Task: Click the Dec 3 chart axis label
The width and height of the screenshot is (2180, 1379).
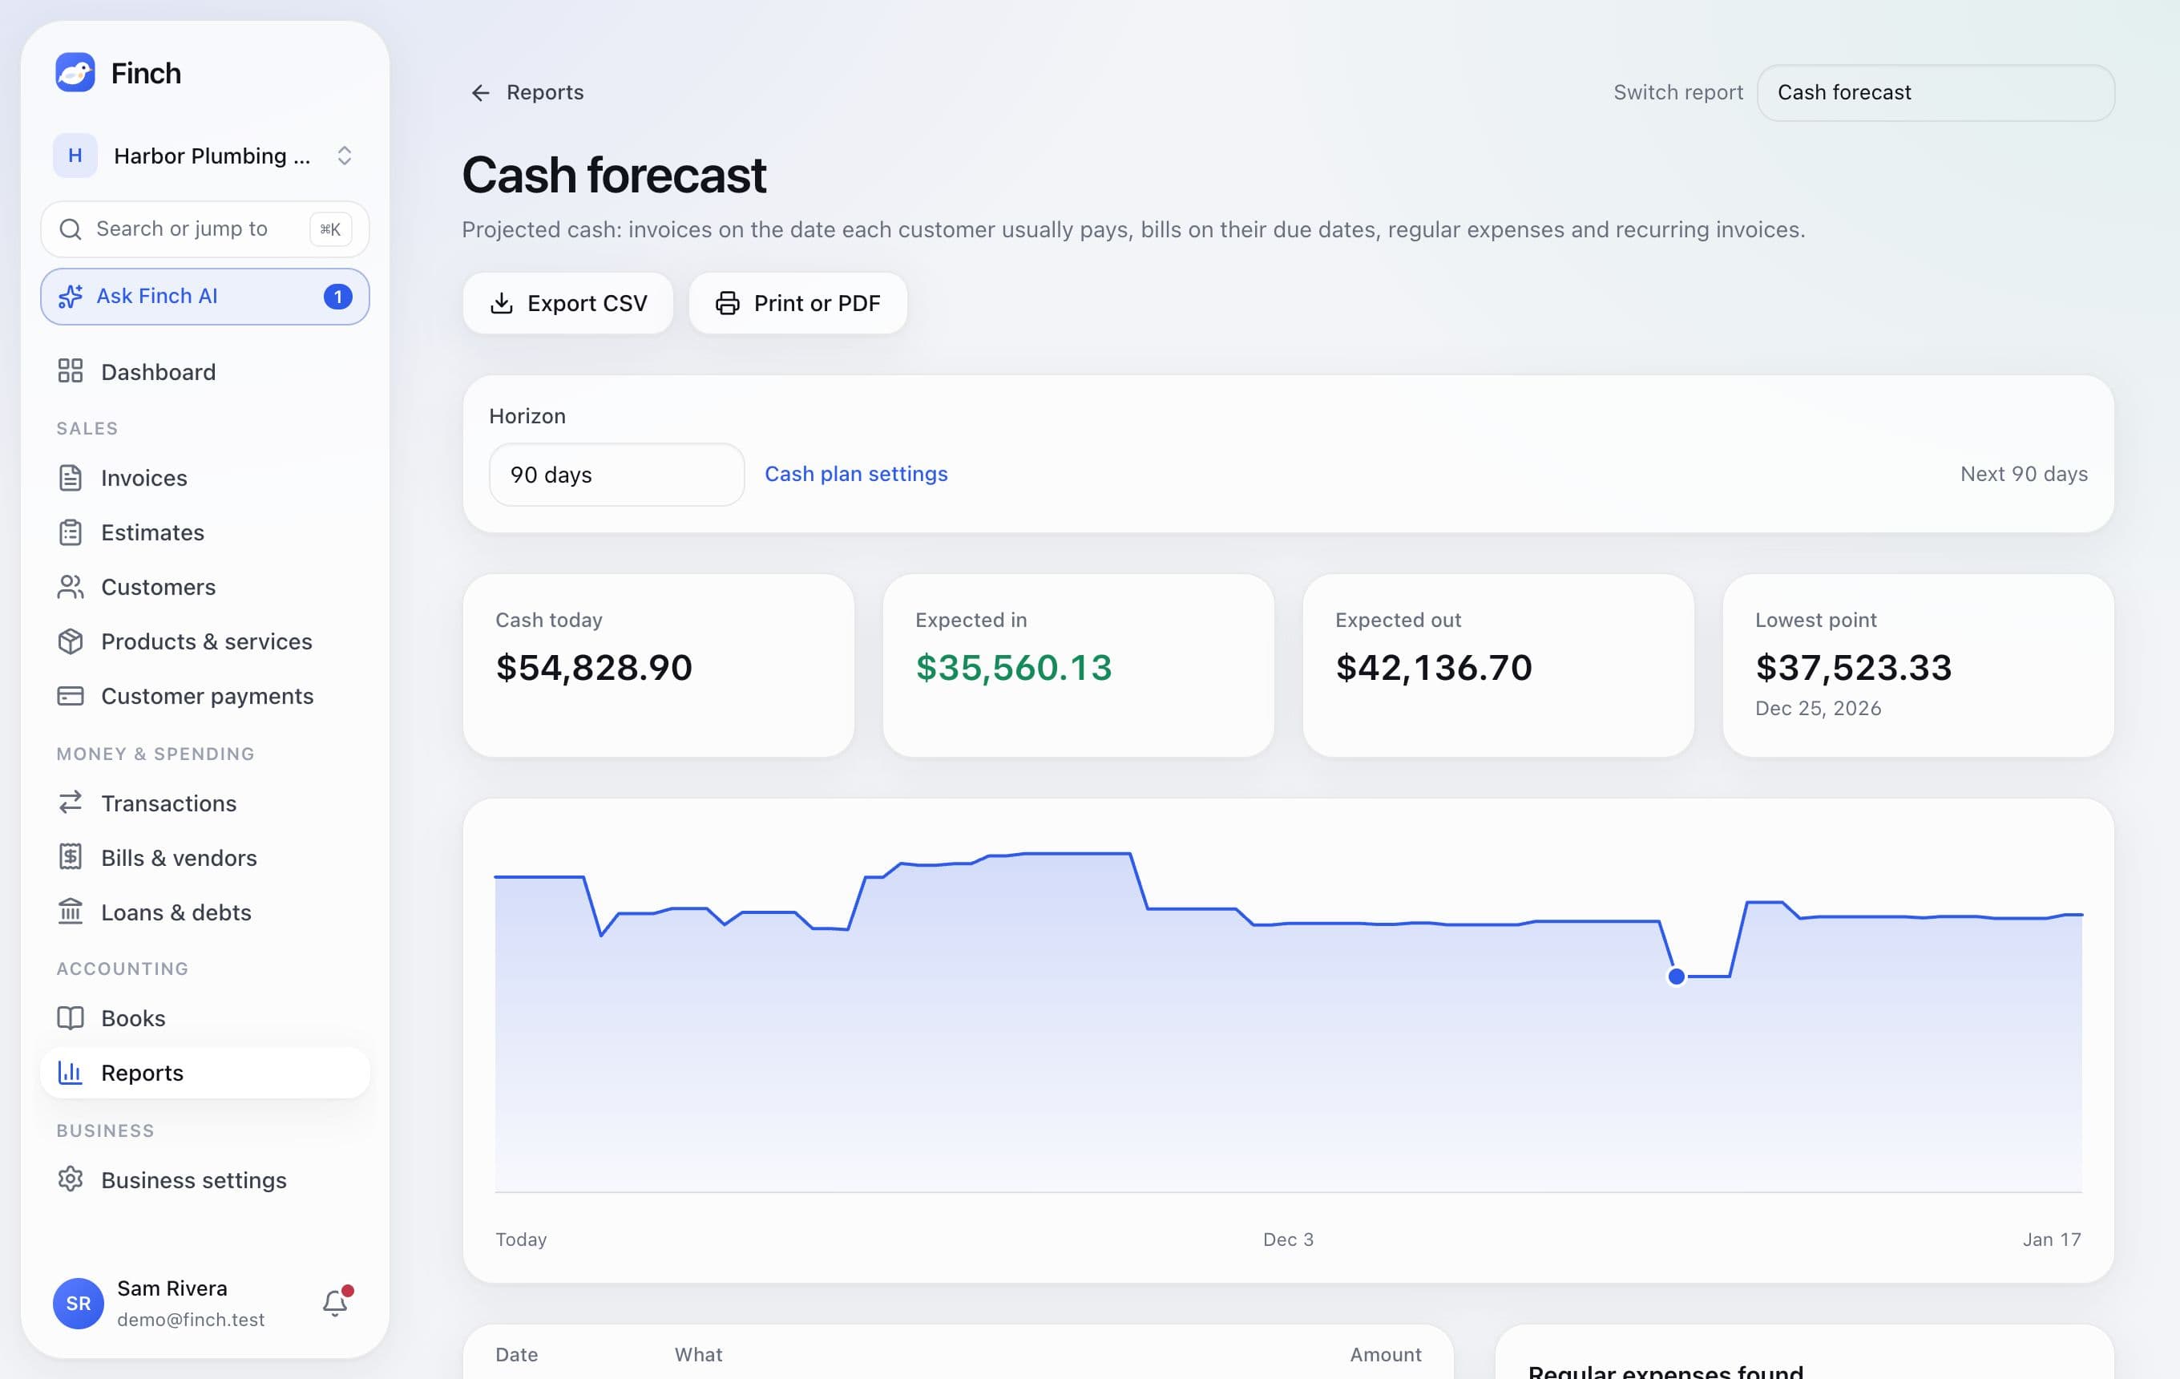Action: [x=1287, y=1239]
